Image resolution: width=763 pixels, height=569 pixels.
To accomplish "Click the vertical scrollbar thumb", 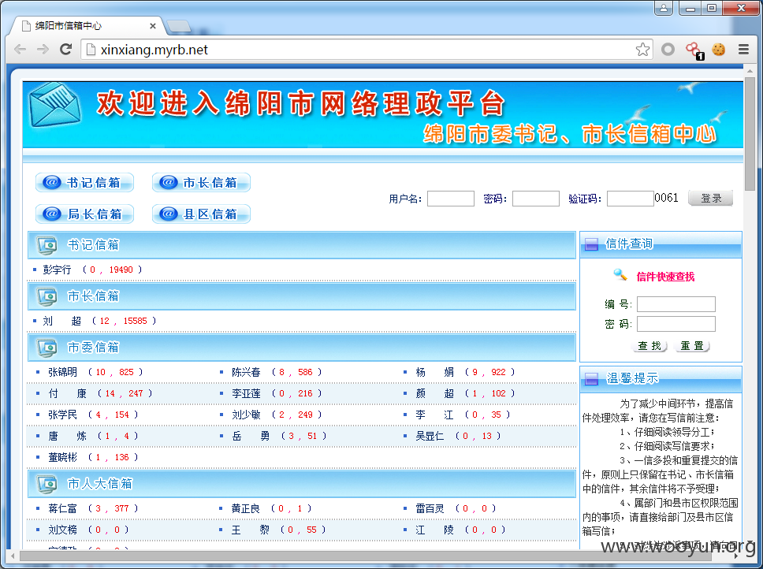I will click(750, 134).
